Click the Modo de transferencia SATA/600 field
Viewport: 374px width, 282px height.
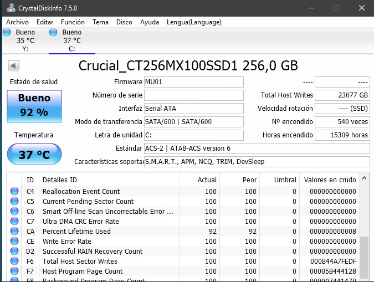194,122
